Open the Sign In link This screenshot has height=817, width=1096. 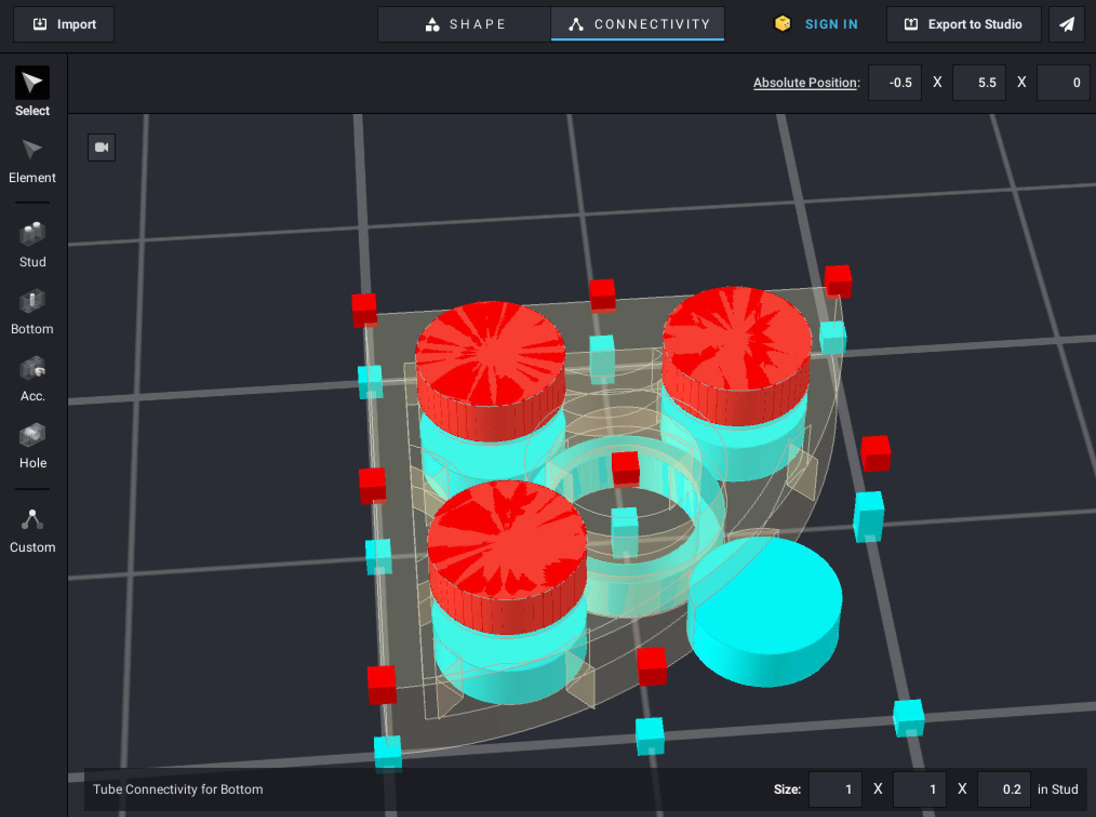click(831, 24)
